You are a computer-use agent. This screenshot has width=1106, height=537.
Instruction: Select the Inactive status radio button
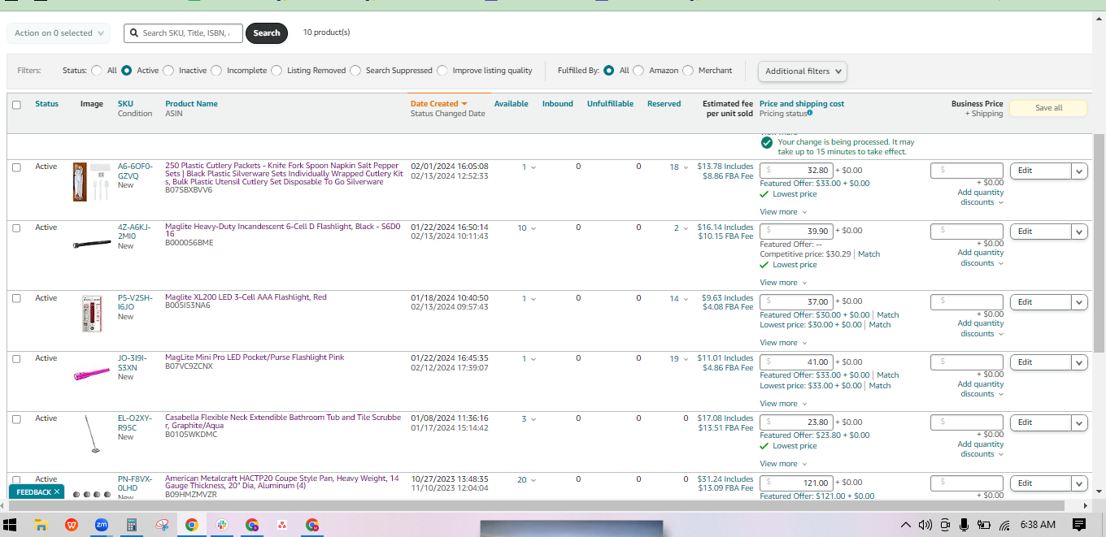point(169,71)
